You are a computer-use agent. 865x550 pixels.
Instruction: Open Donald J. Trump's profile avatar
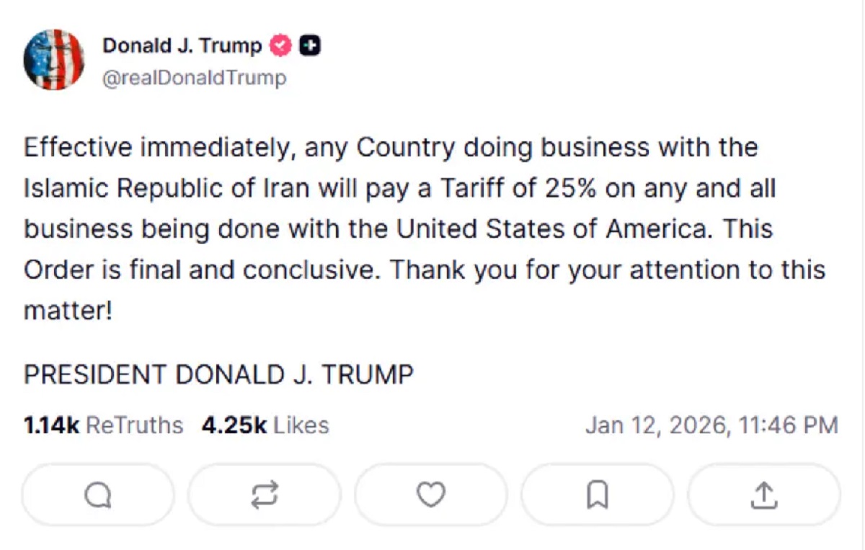54,60
